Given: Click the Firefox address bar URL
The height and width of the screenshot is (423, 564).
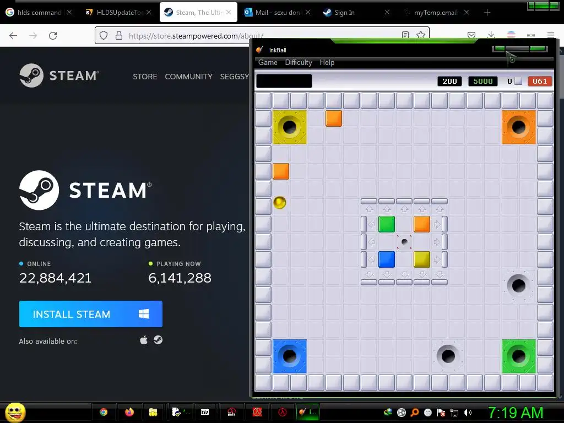Looking at the screenshot, I should [196, 36].
